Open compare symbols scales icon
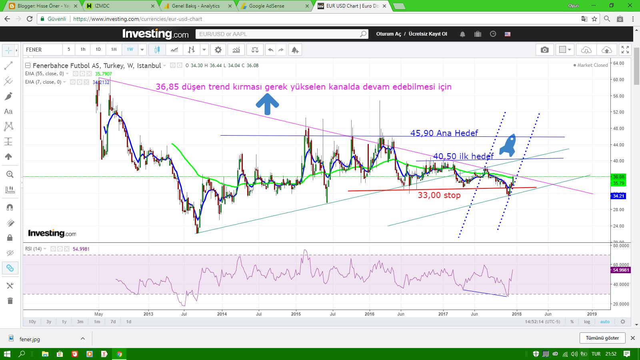 coord(255,50)
